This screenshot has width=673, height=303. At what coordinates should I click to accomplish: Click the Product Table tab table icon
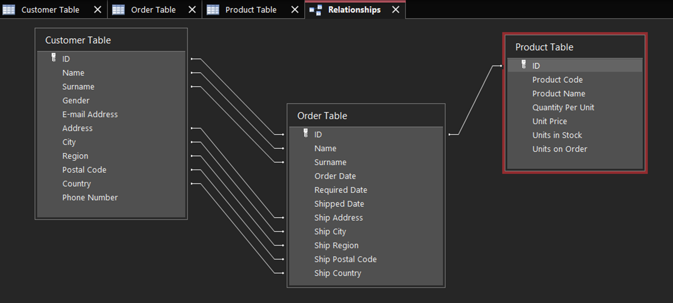213,9
